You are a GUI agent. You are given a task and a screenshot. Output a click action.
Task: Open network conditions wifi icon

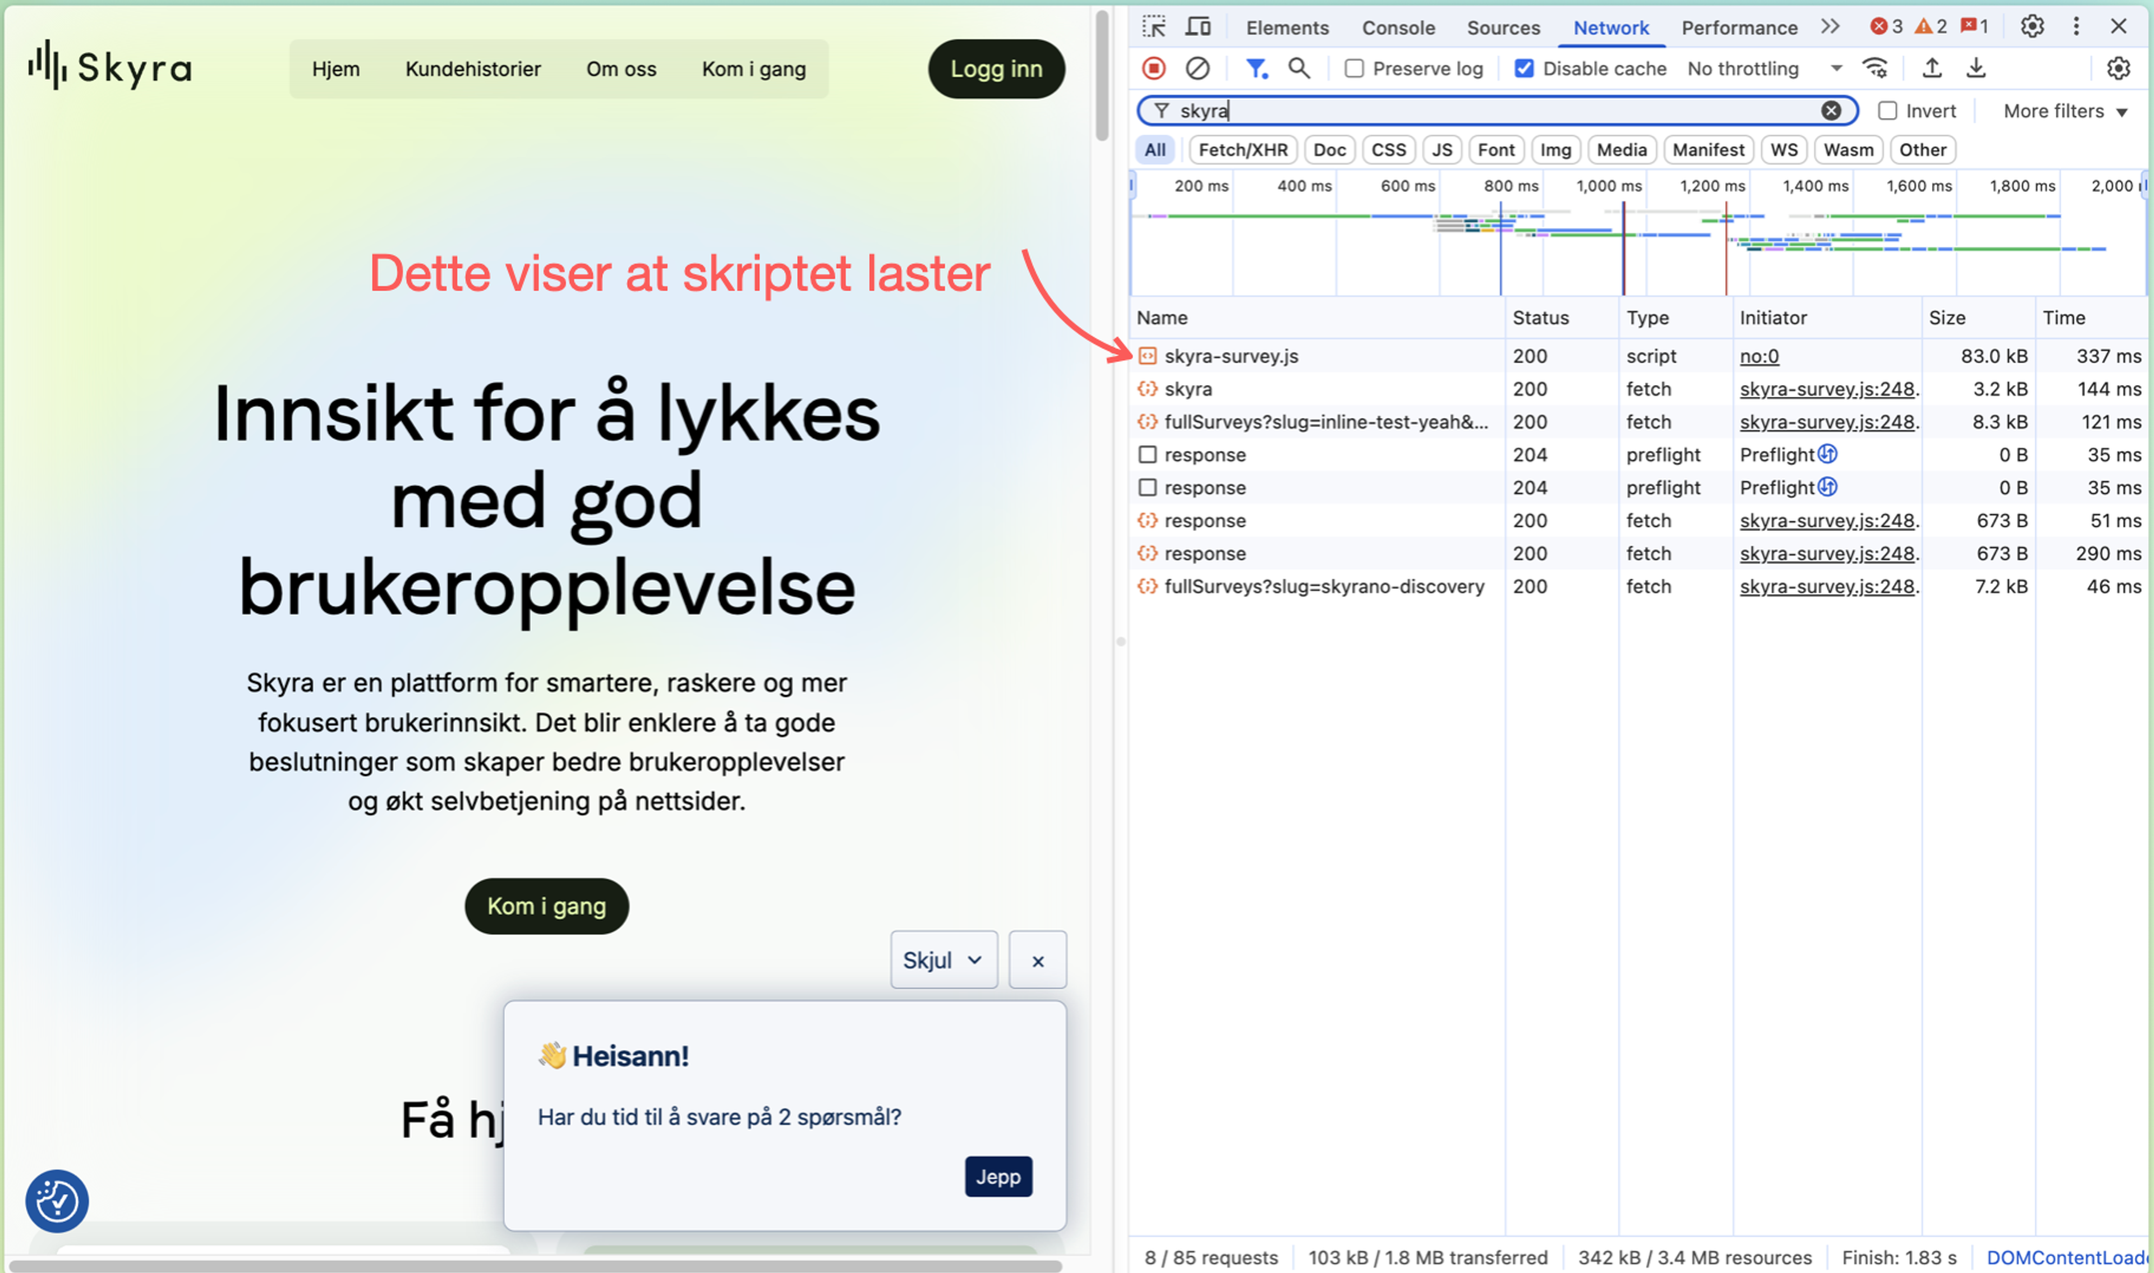click(x=1875, y=68)
